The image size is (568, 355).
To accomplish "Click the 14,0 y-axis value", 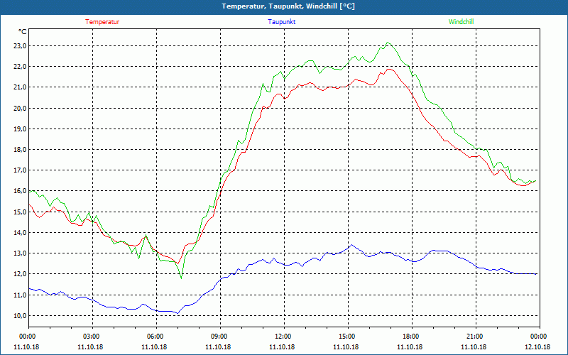I will [21, 233].
